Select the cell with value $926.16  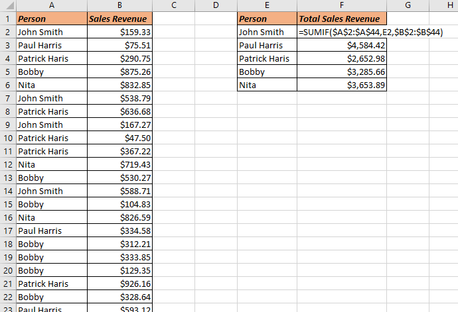click(119, 284)
